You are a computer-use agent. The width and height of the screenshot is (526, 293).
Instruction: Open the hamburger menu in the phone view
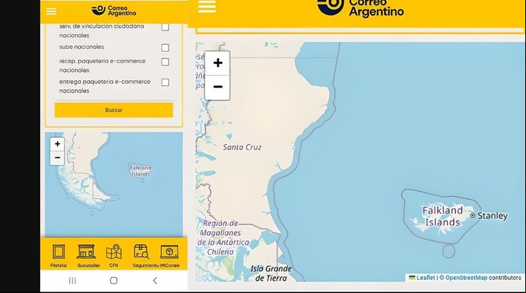pos(51,12)
